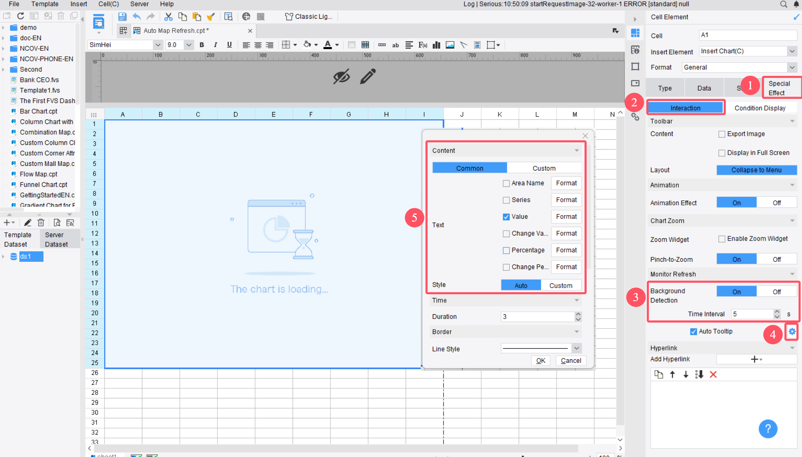Align cell text to center

258,45
